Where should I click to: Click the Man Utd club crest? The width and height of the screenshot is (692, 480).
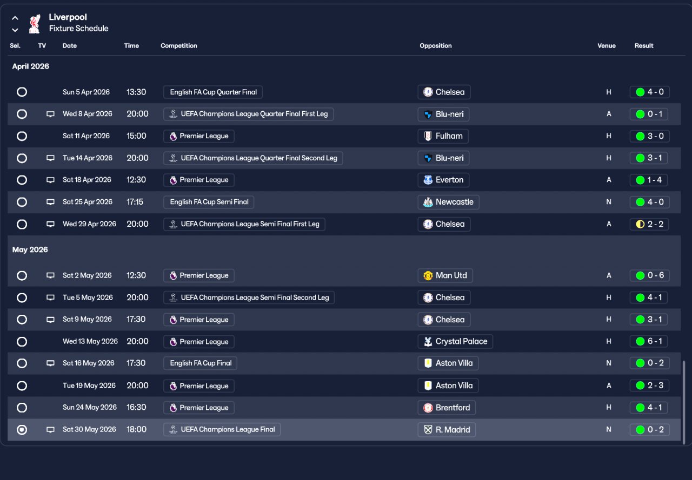(428, 275)
